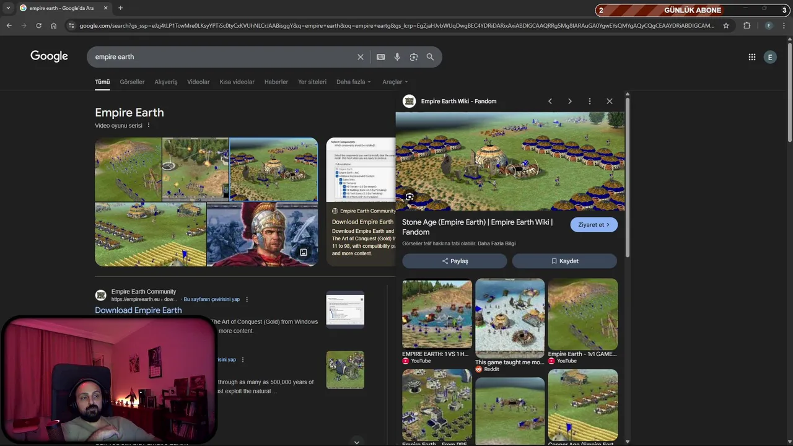Open the on-screen keyboard icon in search
This screenshot has height=446, width=793.
[381, 57]
